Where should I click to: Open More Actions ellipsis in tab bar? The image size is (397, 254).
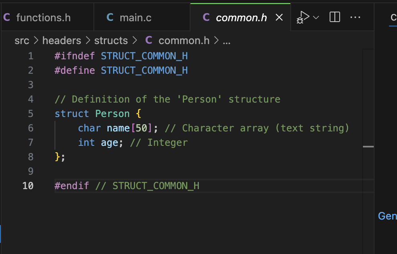355,17
